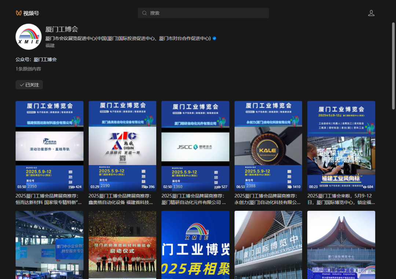The height and width of the screenshot is (279, 396).
Task: Open the 2025厦门工博会来啦 video title
Action: coord(341,199)
